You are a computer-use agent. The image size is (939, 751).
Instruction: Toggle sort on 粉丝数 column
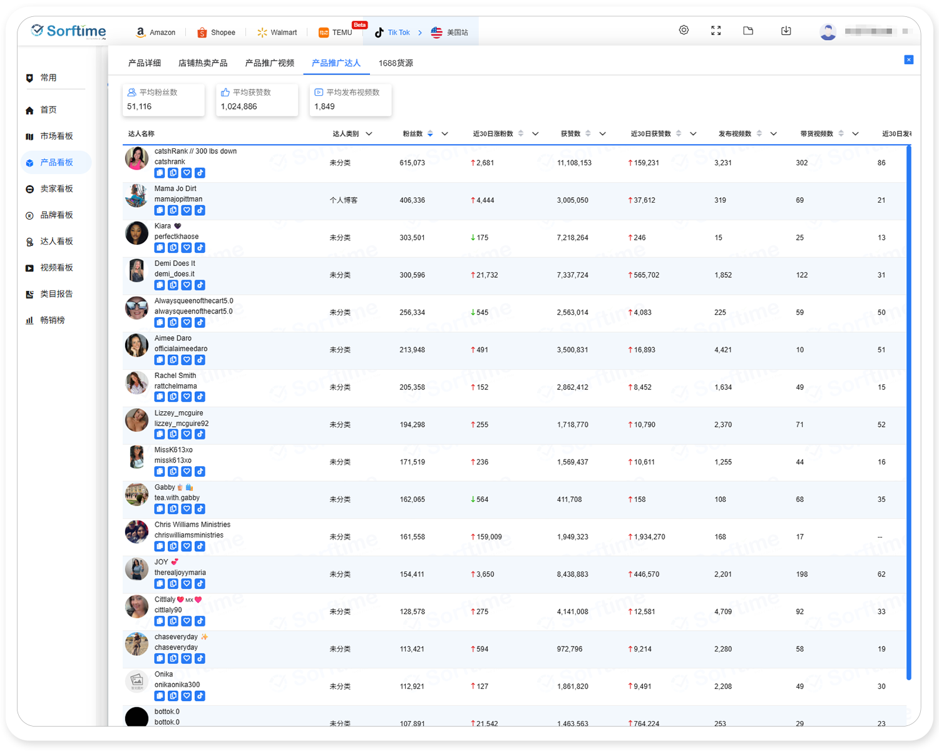tap(430, 134)
